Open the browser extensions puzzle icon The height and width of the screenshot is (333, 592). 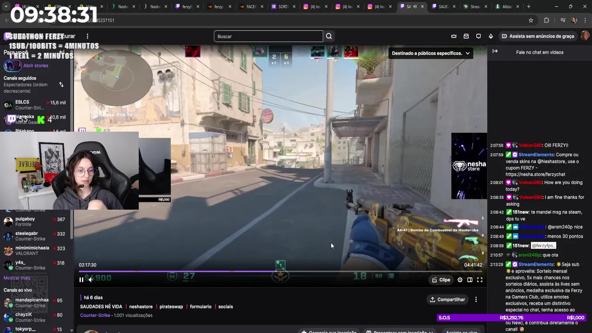pos(546,20)
